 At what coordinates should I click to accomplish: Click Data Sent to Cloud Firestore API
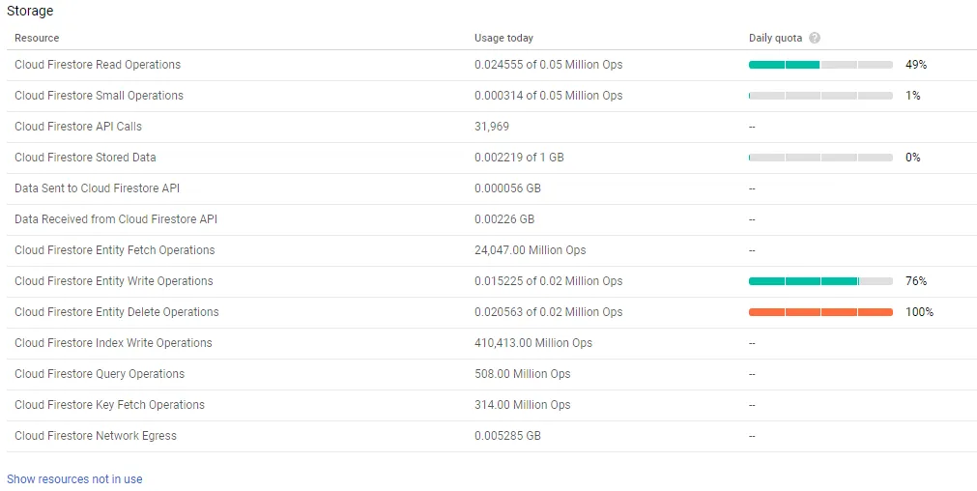tap(97, 188)
